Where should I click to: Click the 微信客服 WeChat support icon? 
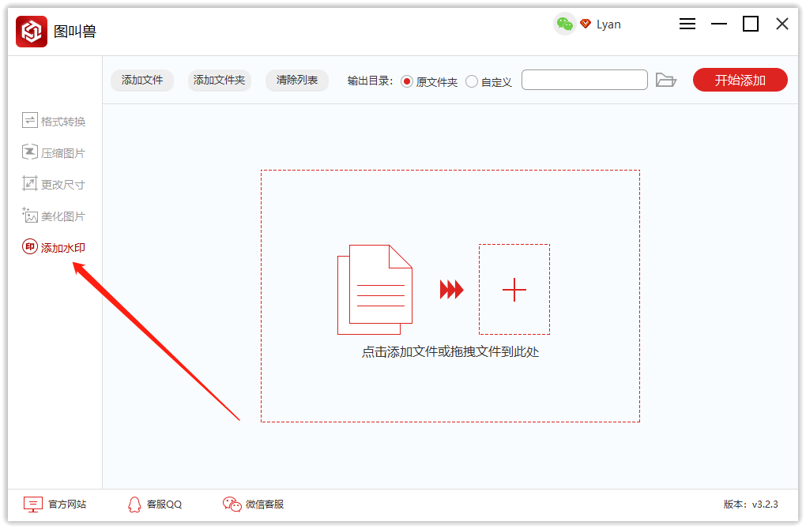click(x=231, y=504)
